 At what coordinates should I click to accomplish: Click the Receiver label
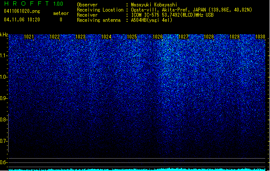tap(87, 15)
